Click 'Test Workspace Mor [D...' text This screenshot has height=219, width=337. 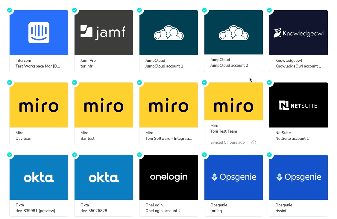[38, 66]
